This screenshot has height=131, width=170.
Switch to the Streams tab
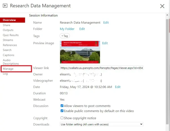tap(8, 40)
